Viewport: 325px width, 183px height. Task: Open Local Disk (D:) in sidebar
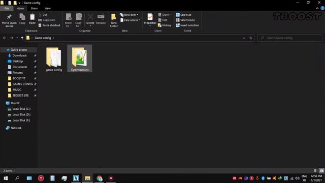coord(21,114)
